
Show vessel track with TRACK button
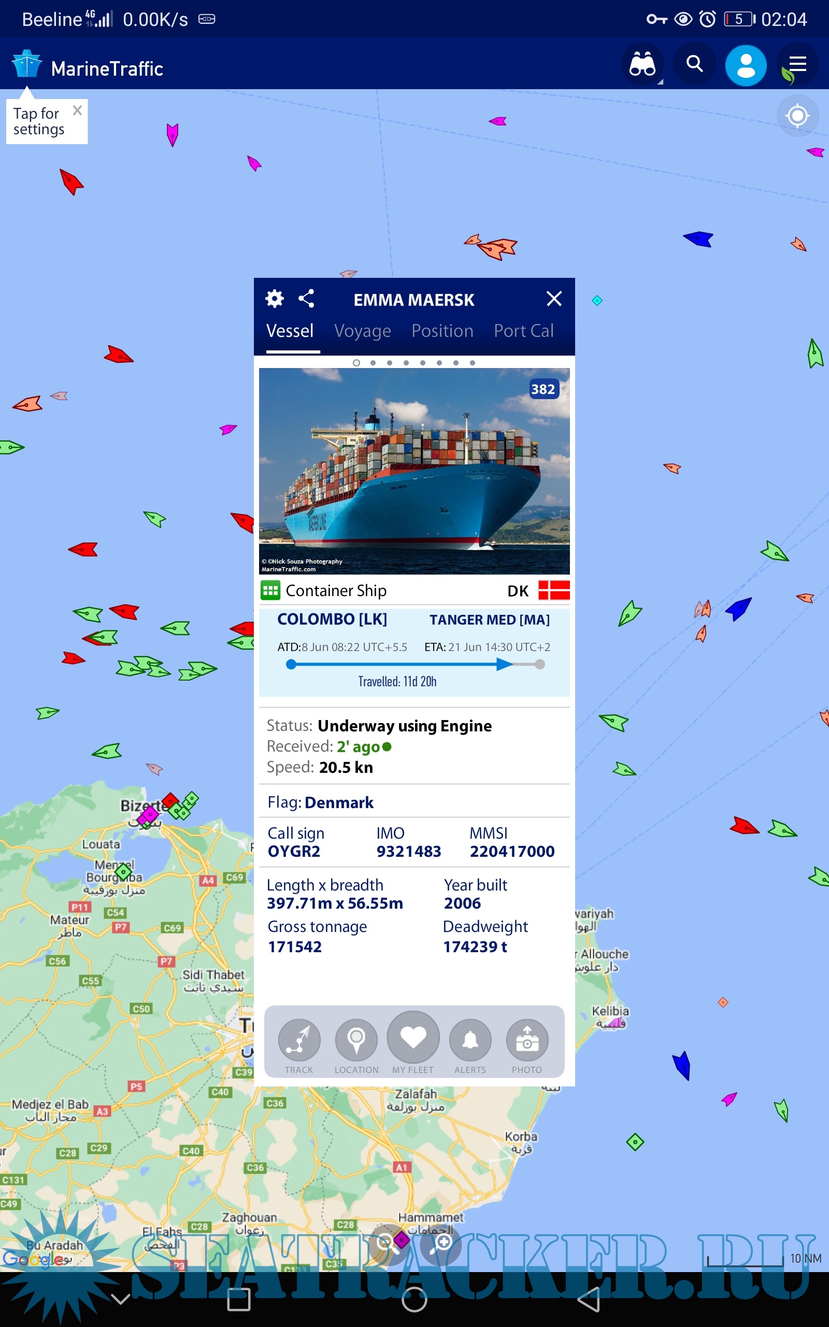tap(299, 1045)
